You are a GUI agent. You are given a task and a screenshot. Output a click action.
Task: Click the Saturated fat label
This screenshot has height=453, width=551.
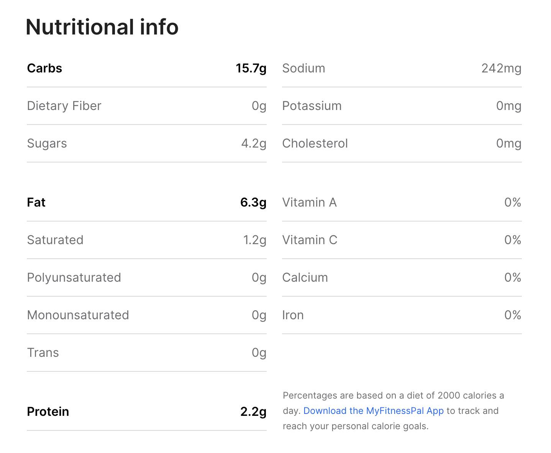click(x=55, y=240)
